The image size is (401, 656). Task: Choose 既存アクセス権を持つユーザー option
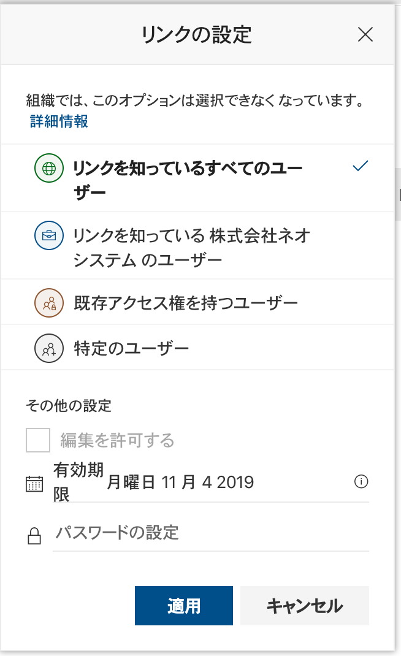[x=185, y=302]
